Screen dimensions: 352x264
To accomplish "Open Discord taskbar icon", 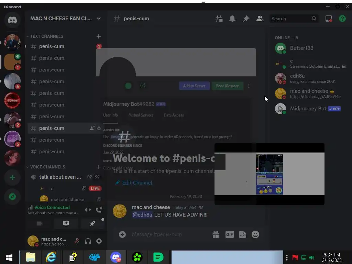I will coord(116,257).
